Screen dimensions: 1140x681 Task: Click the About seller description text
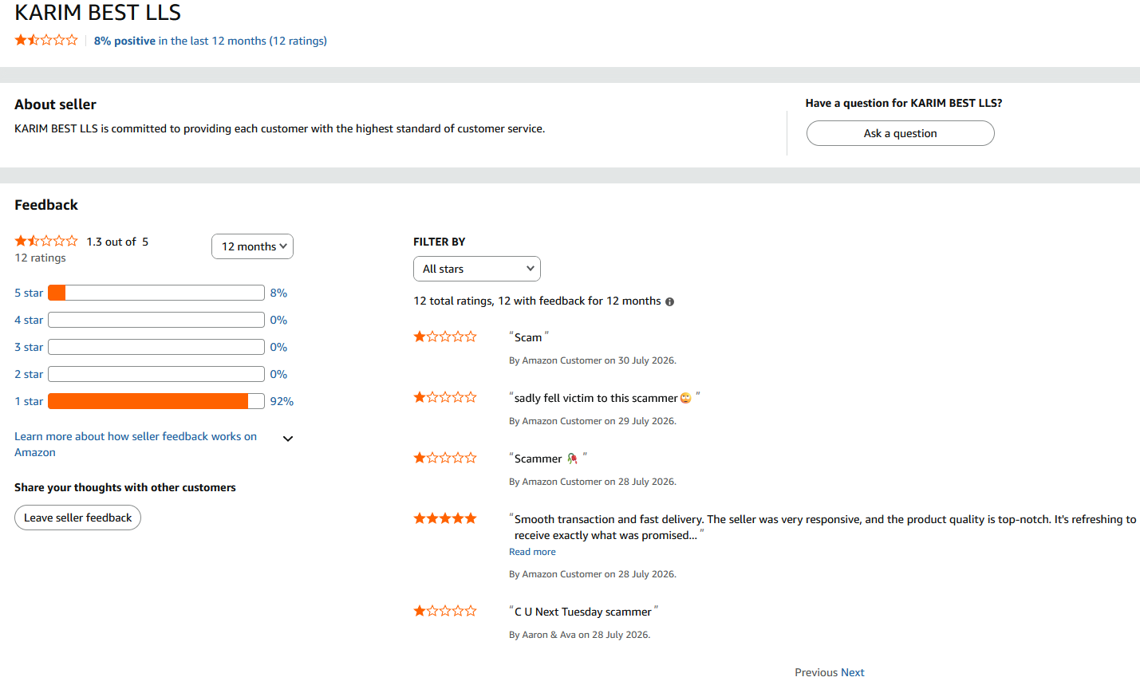tap(280, 128)
